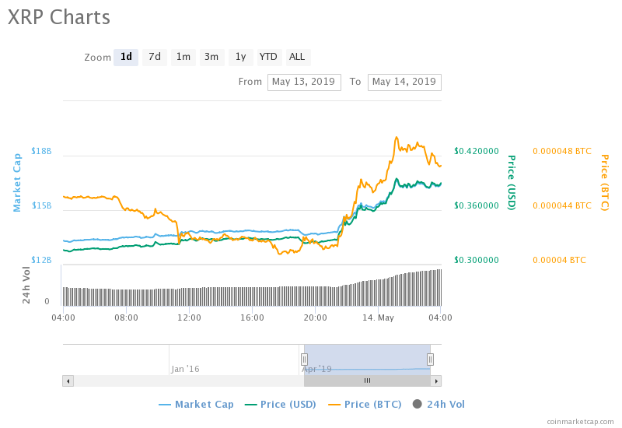Toggle the Price (USD) legend series
Image resolution: width=622 pixels, height=428 pixels.
(x=281, y=404)
